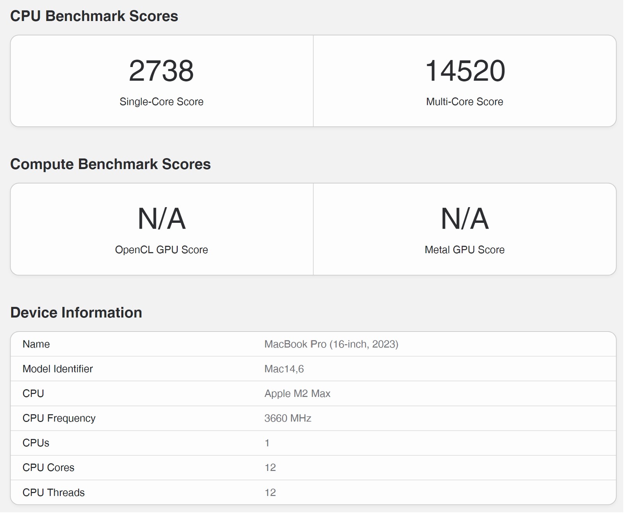
Task: Click the N/A value above OpenCL GPU Score
Action: 161,219
